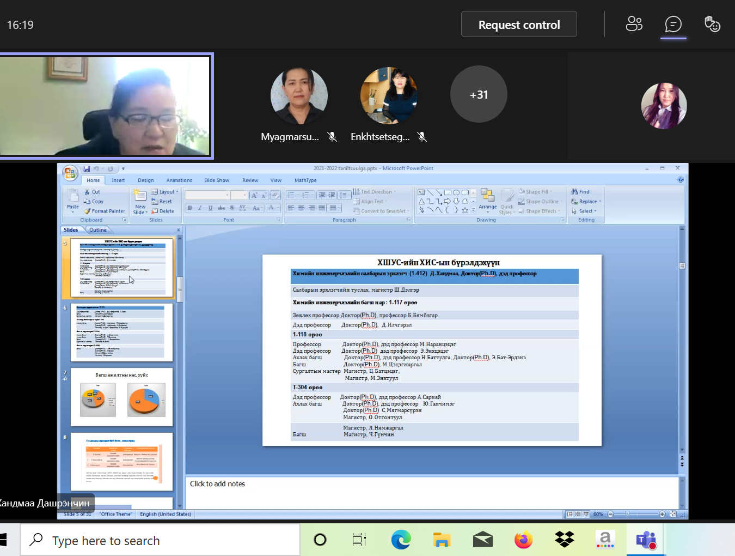Click Convert to SmartArt button
The width and height of the screenshot is (735, 556).
pyautogui.click(x=381, y=211)
